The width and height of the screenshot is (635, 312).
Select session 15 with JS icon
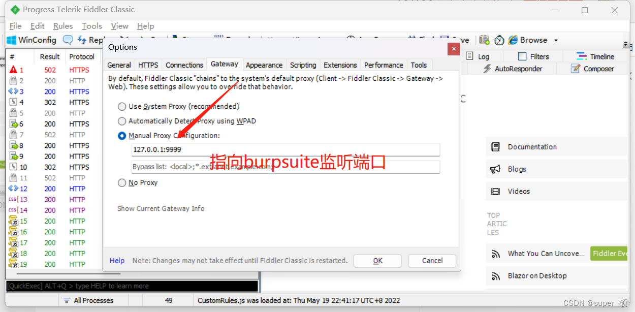coord(54,221)
